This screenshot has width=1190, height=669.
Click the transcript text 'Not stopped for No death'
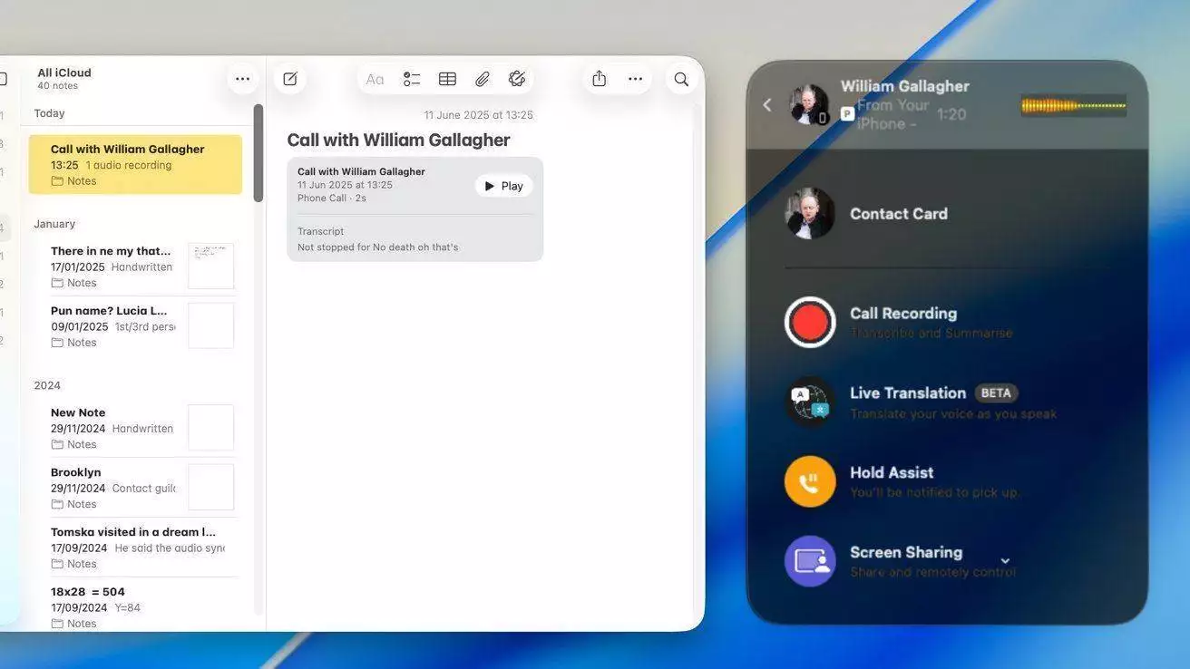coord(378,247)
